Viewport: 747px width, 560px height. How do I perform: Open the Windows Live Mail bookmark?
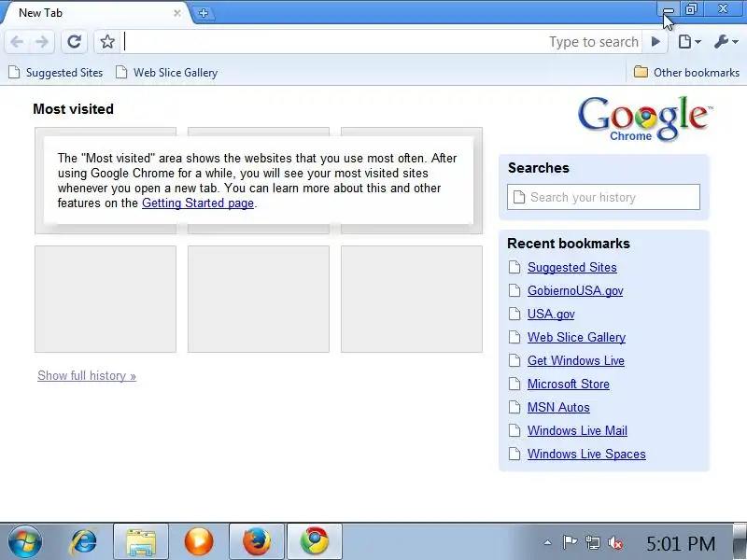(x=577, y=430)
